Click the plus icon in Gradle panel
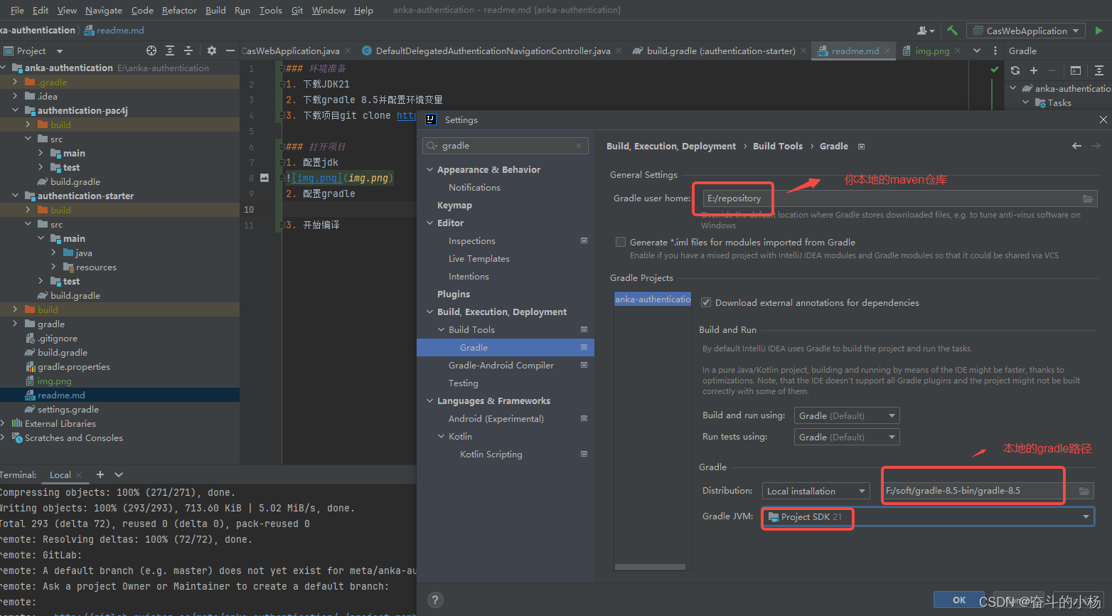Viewport: 1112px width, 616px height. pyautogui.click(x=1034, y=70)
